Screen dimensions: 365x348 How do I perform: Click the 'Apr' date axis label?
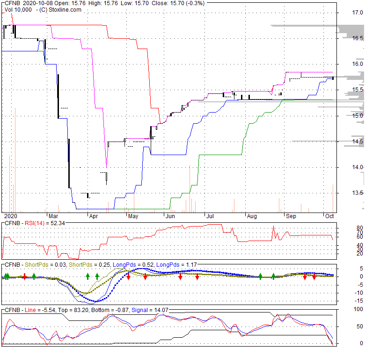click(x=94, y=216)
